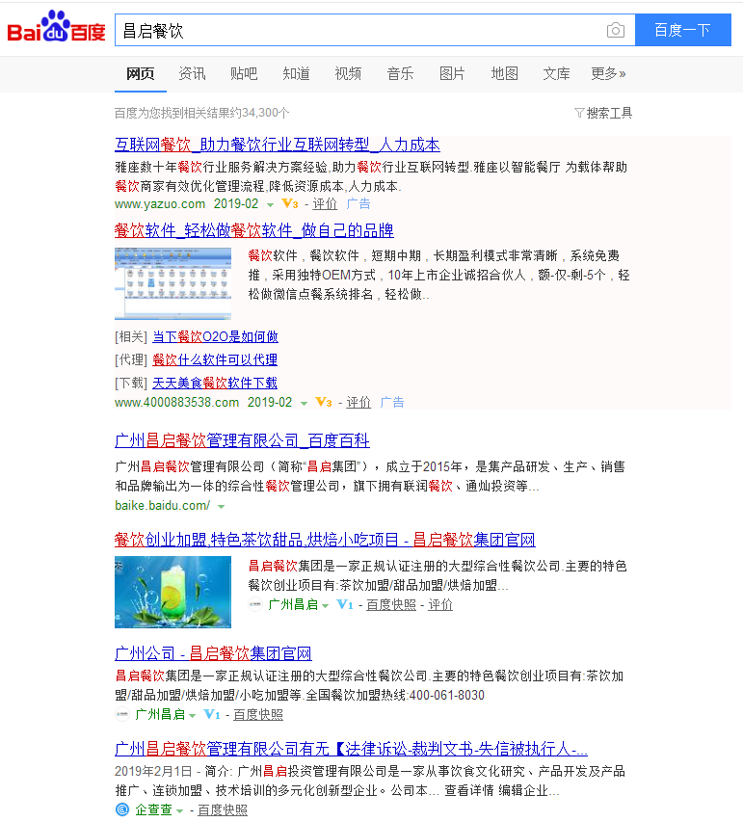Click 广告 label after www.4000883538.com
Screen dimensions: 743x822
coord(392,403)
